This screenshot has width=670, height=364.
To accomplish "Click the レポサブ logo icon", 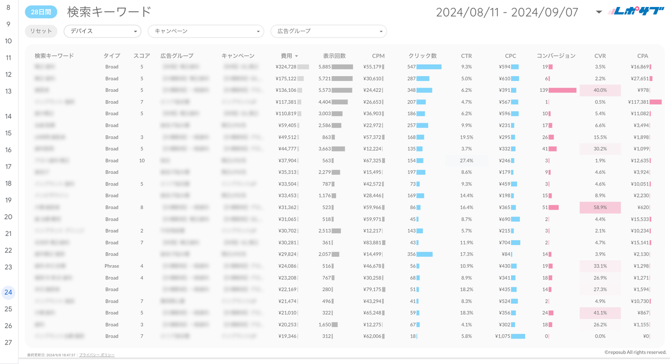I will point(636,12).
